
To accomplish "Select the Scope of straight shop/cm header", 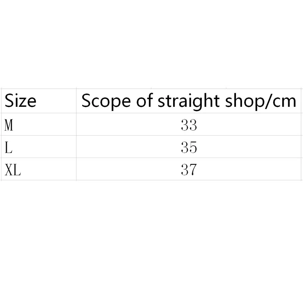I will pos(189,101).
